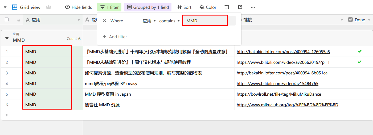Open the contains operator dropdown
Image resolution: width=373 pixels, height=135 pixels.
tap(170, 21)
